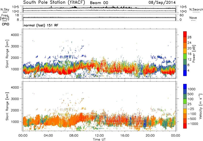This screenshot has height=141, width=203.
Task: Click the 'CPID' label
Action: [6, 24]
